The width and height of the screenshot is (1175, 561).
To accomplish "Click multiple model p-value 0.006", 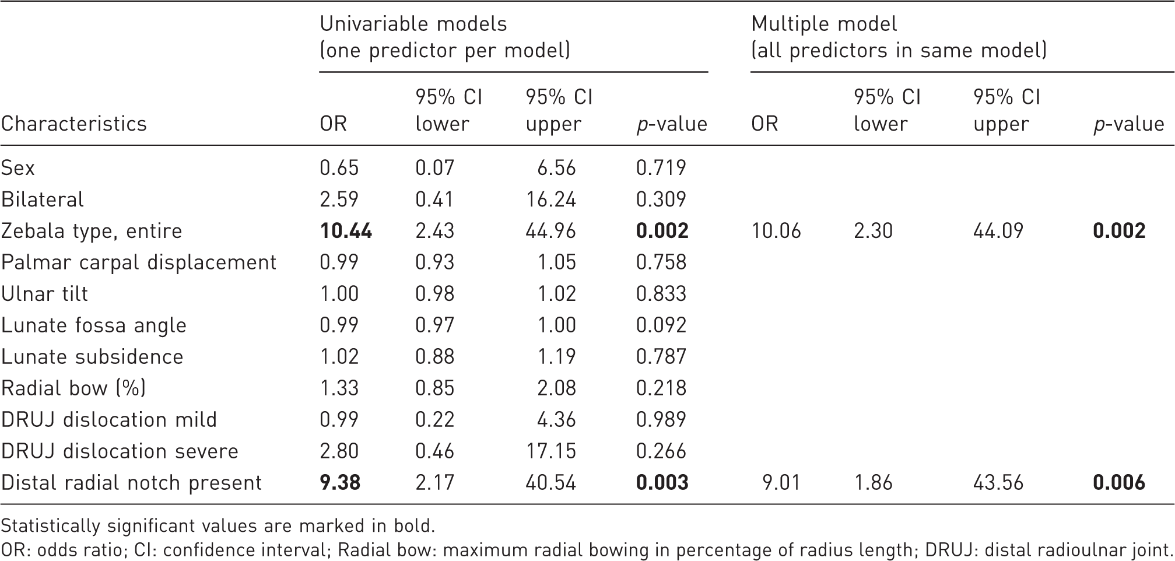I will pyautogui.click(x=1119, y=483).
